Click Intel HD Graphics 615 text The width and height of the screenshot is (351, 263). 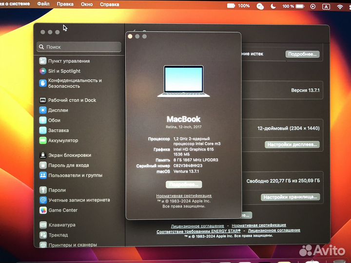[x=194, y=149]
